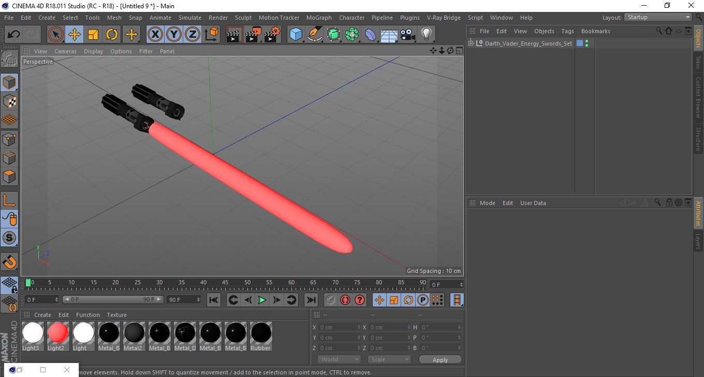
Task: Open the MoGraph menu
Action: [x=319, y=18]
